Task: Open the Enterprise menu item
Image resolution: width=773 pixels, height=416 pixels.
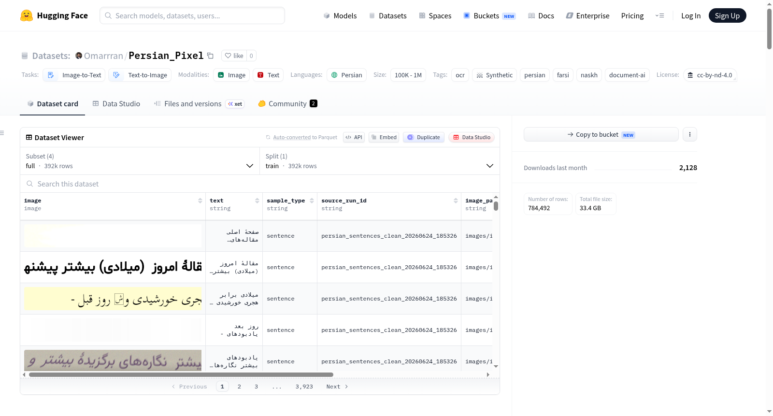Action: (x=587, y=15)
